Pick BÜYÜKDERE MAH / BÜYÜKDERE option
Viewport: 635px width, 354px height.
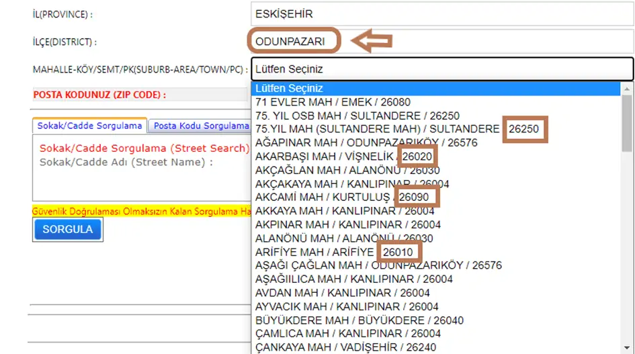(x=359, y=320)
